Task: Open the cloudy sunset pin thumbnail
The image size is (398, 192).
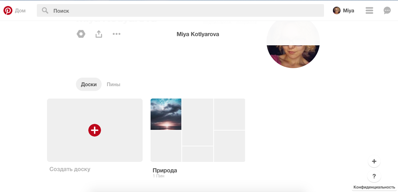Action: click(x=166, y=114)
